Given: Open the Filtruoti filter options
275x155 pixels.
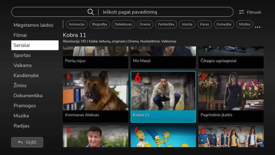Looking at the screenshot, I should (x=250, y=12).
